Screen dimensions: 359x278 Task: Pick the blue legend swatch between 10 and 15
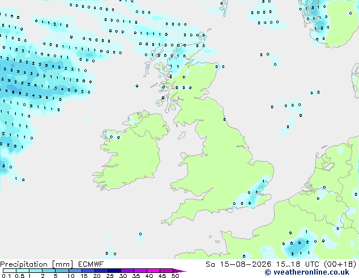(x=75, y=271)
